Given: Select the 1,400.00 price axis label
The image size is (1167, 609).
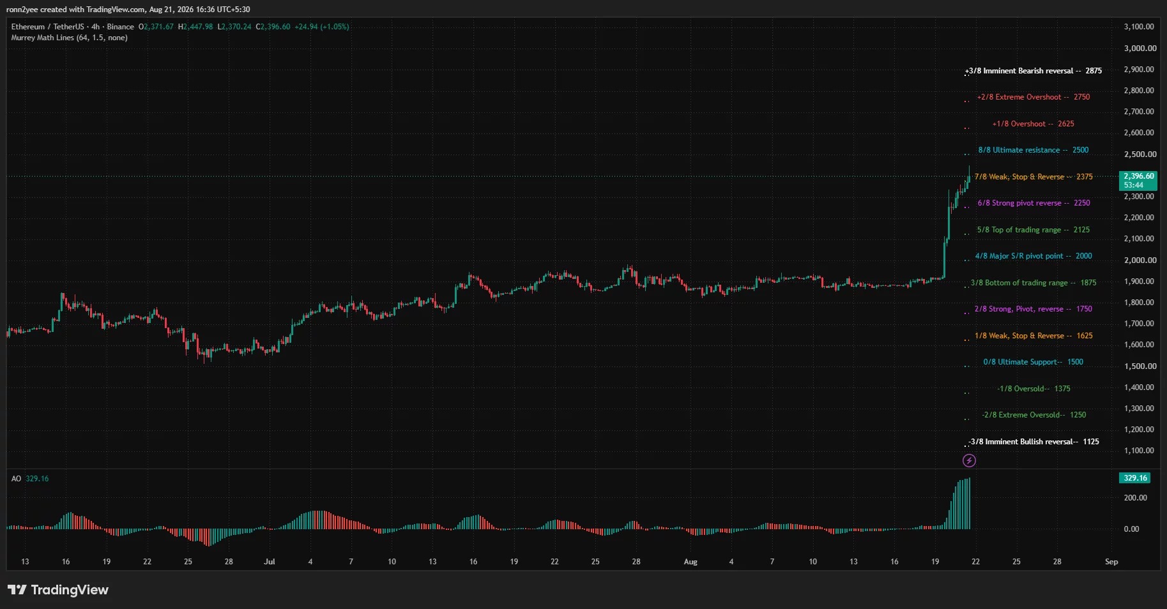Looking at the screenshot, I should [1139, 387].
